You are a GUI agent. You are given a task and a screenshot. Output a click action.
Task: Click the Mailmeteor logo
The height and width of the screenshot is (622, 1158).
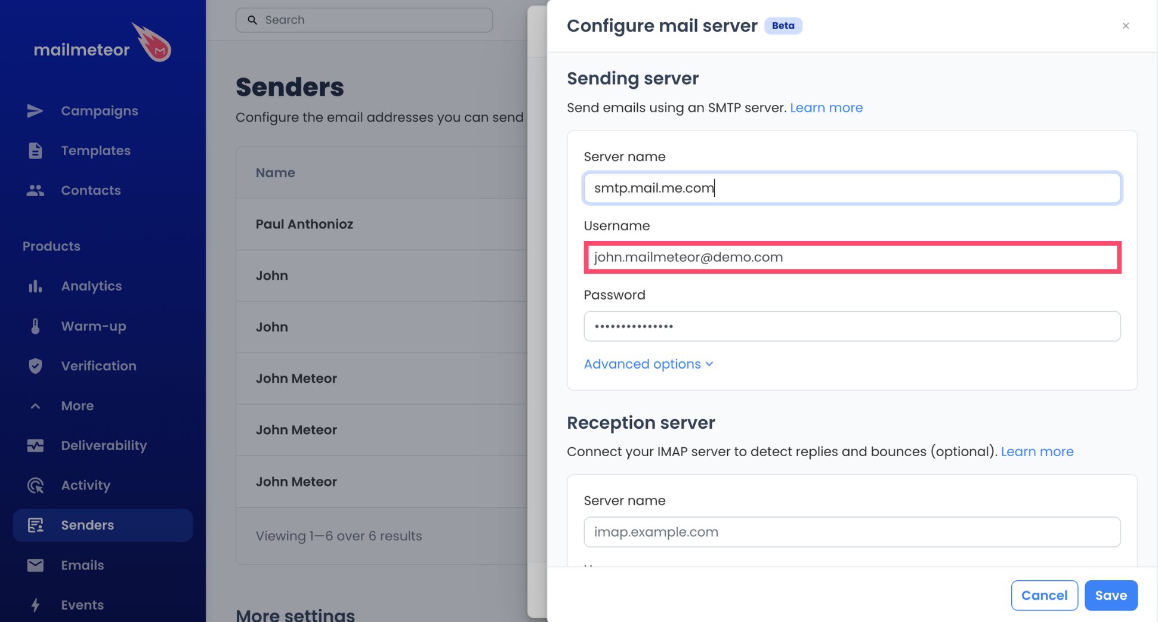tap(102, 43)
